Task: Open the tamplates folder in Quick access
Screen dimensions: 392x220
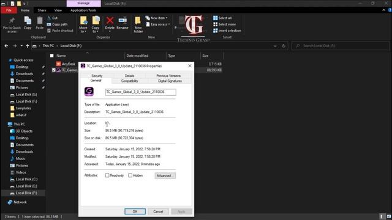Action: [x=23, y=108]
